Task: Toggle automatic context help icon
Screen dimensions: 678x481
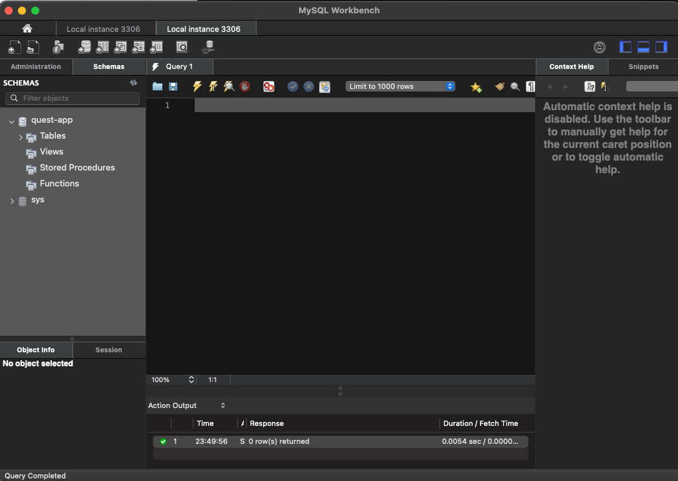Action: click(x=604, y=87)
